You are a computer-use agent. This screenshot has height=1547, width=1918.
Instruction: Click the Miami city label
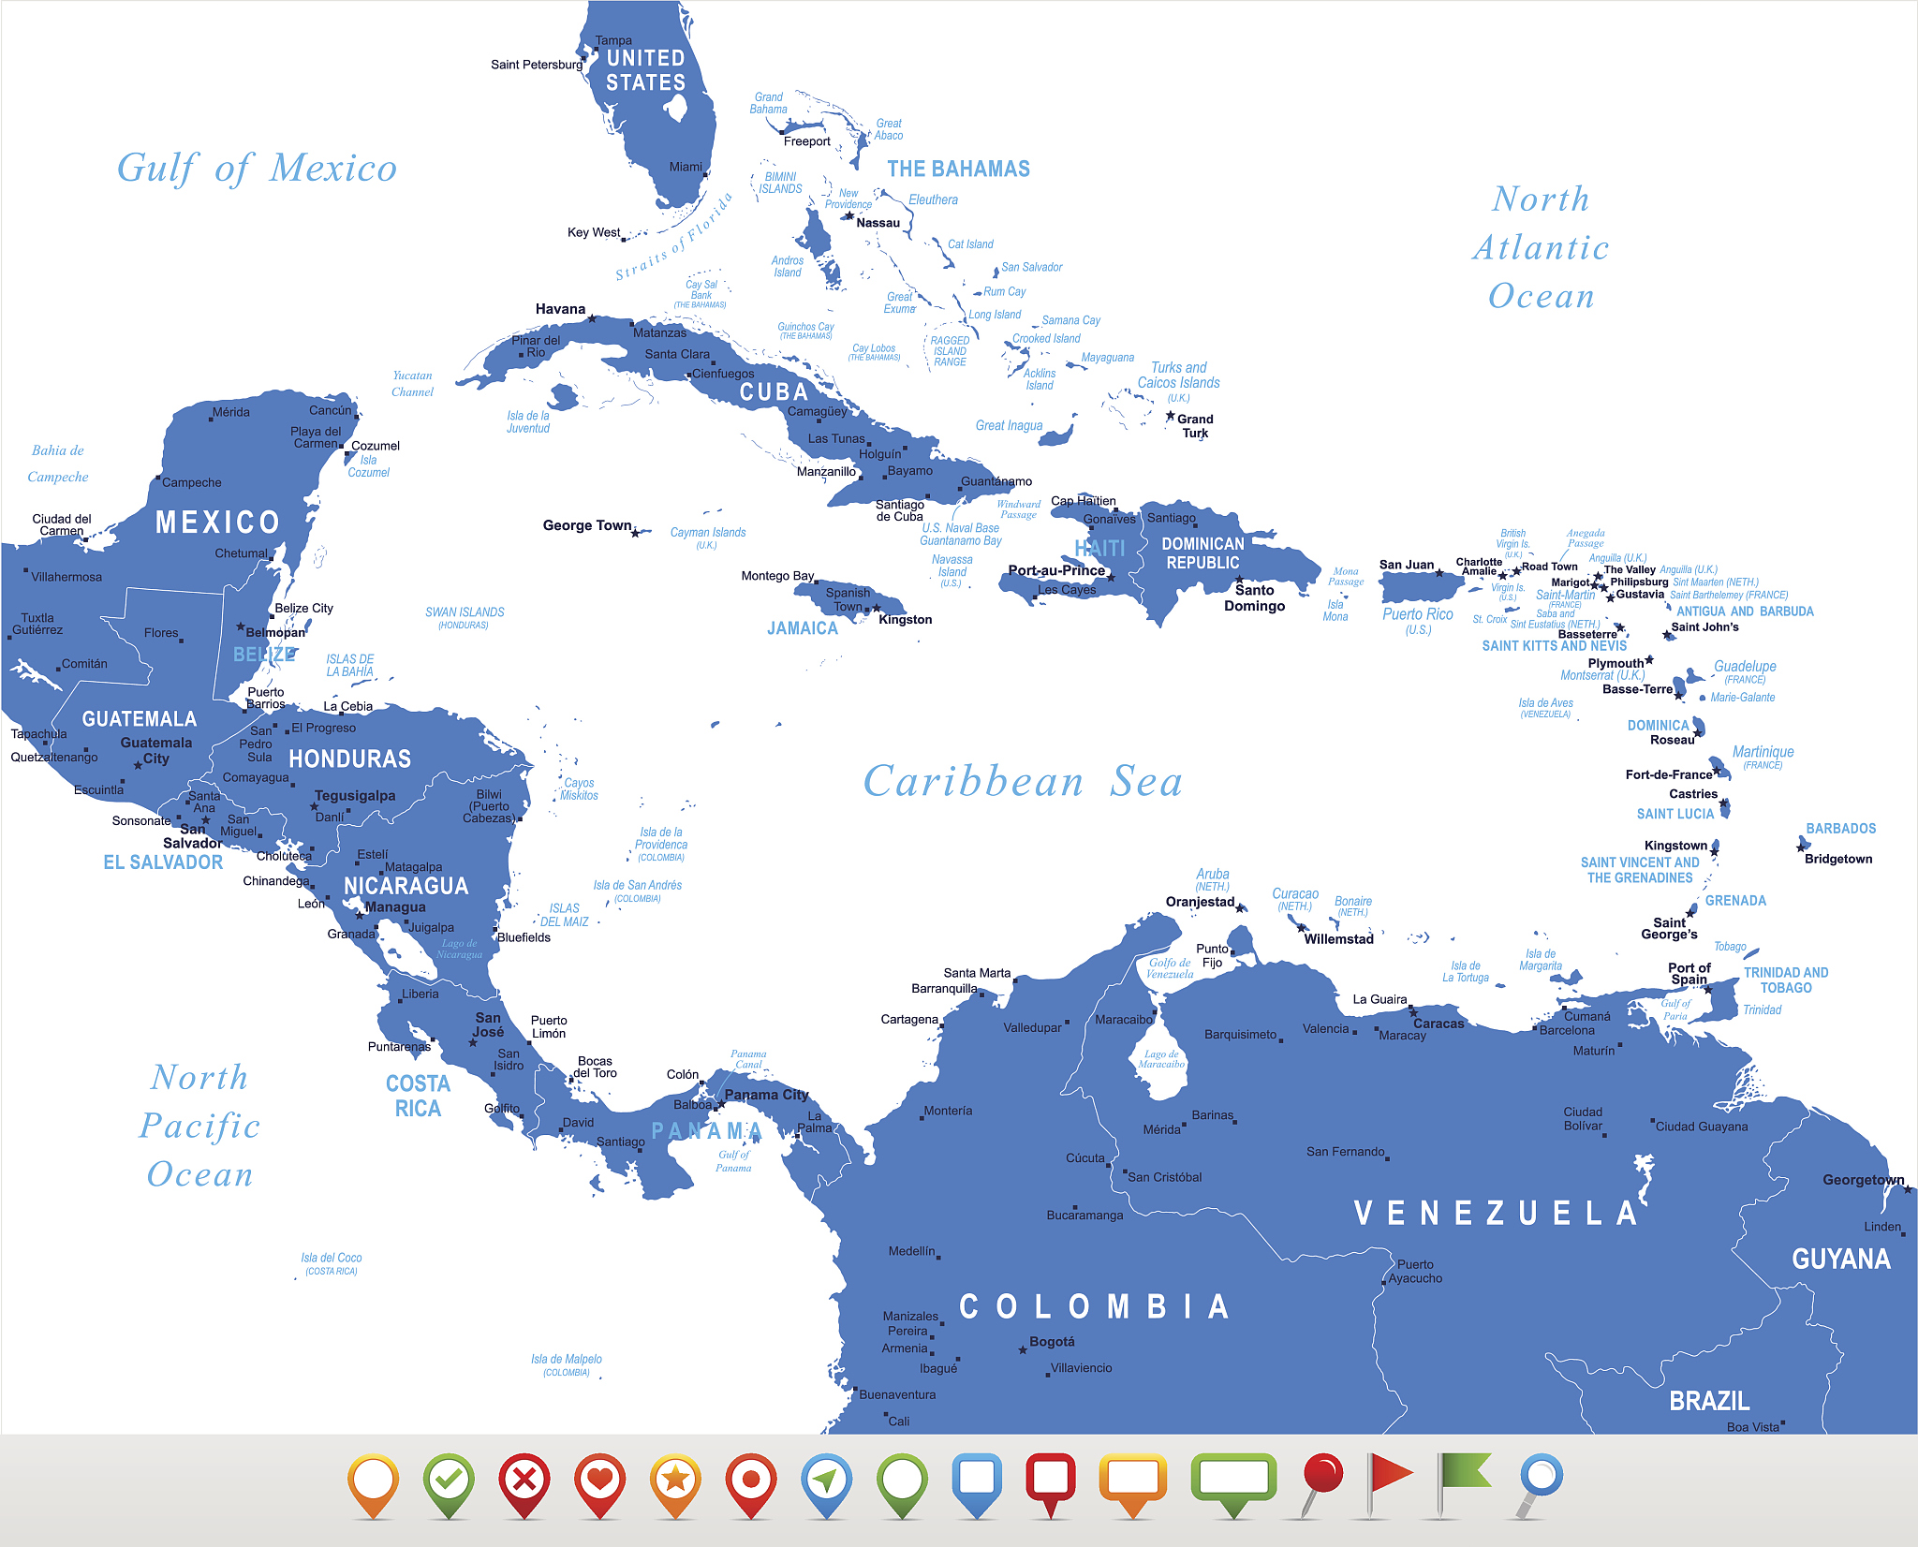(x=686, y=167)
